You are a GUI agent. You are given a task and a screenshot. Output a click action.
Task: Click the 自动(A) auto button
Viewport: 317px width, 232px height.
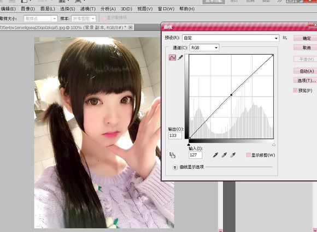[x=306, y=71]
